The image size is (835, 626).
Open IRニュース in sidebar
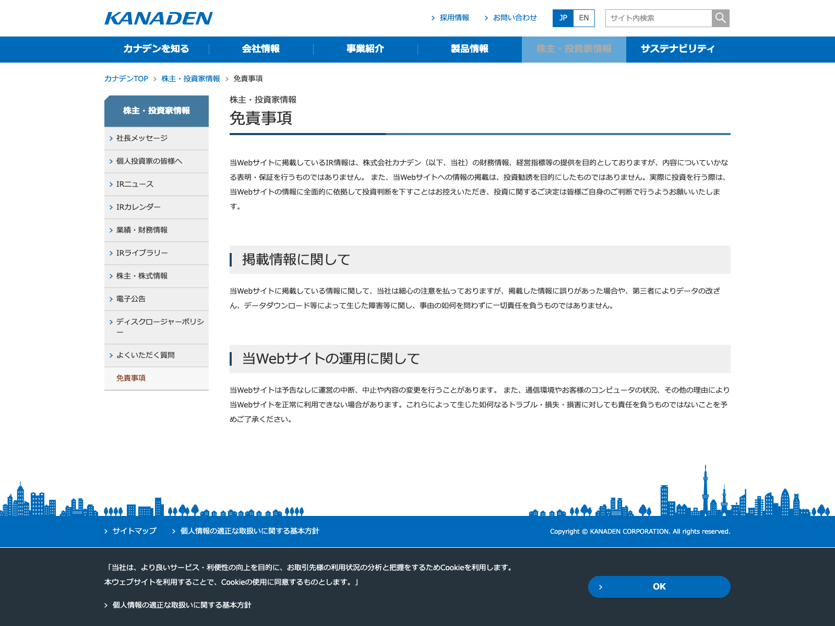[135, 184]
